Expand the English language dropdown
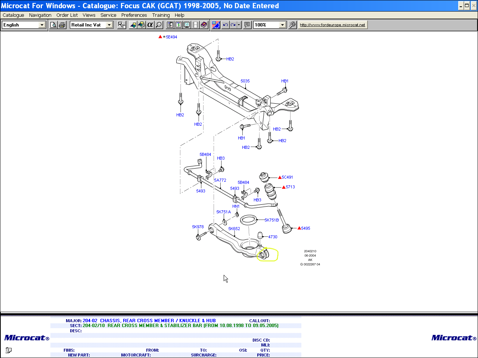Viewport: 478px width, 358px height. coord(42,25)
